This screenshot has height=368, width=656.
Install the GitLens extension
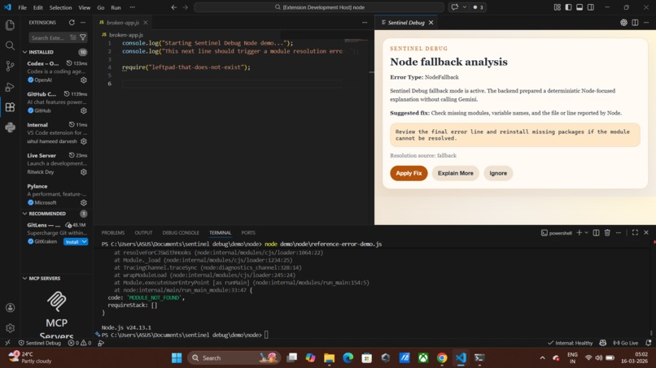click(72, 242)
